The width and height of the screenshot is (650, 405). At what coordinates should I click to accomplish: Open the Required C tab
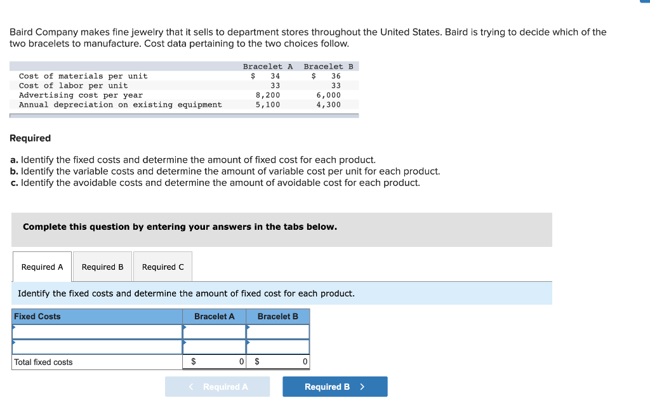(162, 267)
